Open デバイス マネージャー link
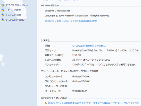The height and width of the screenshot is (106, 141). (17, 5)
